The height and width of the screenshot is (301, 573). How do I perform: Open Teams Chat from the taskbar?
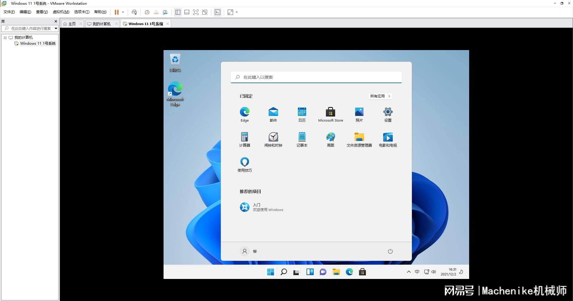tap(323, 272)
